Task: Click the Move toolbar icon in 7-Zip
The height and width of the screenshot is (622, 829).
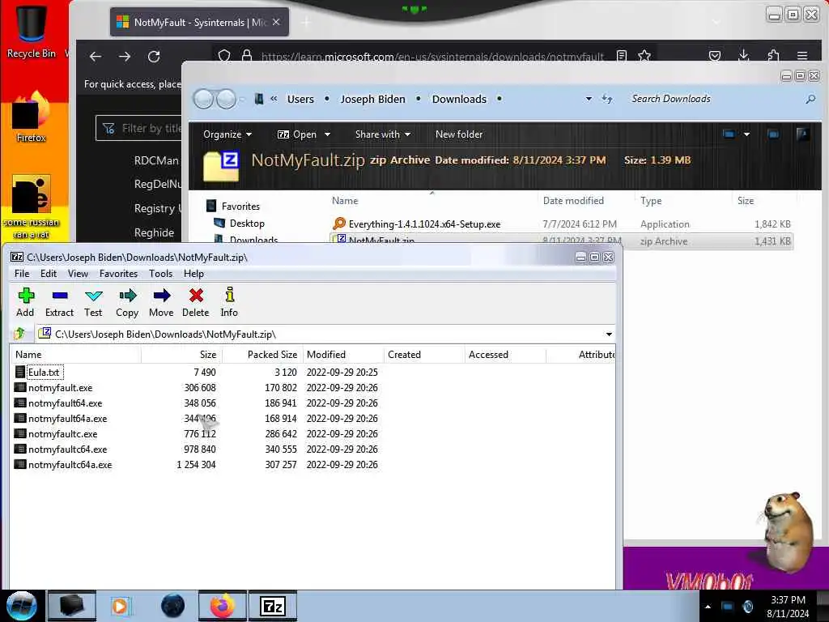Action: pos(161,302)
